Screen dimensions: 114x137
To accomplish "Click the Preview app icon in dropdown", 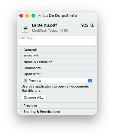I will (25, 81).
